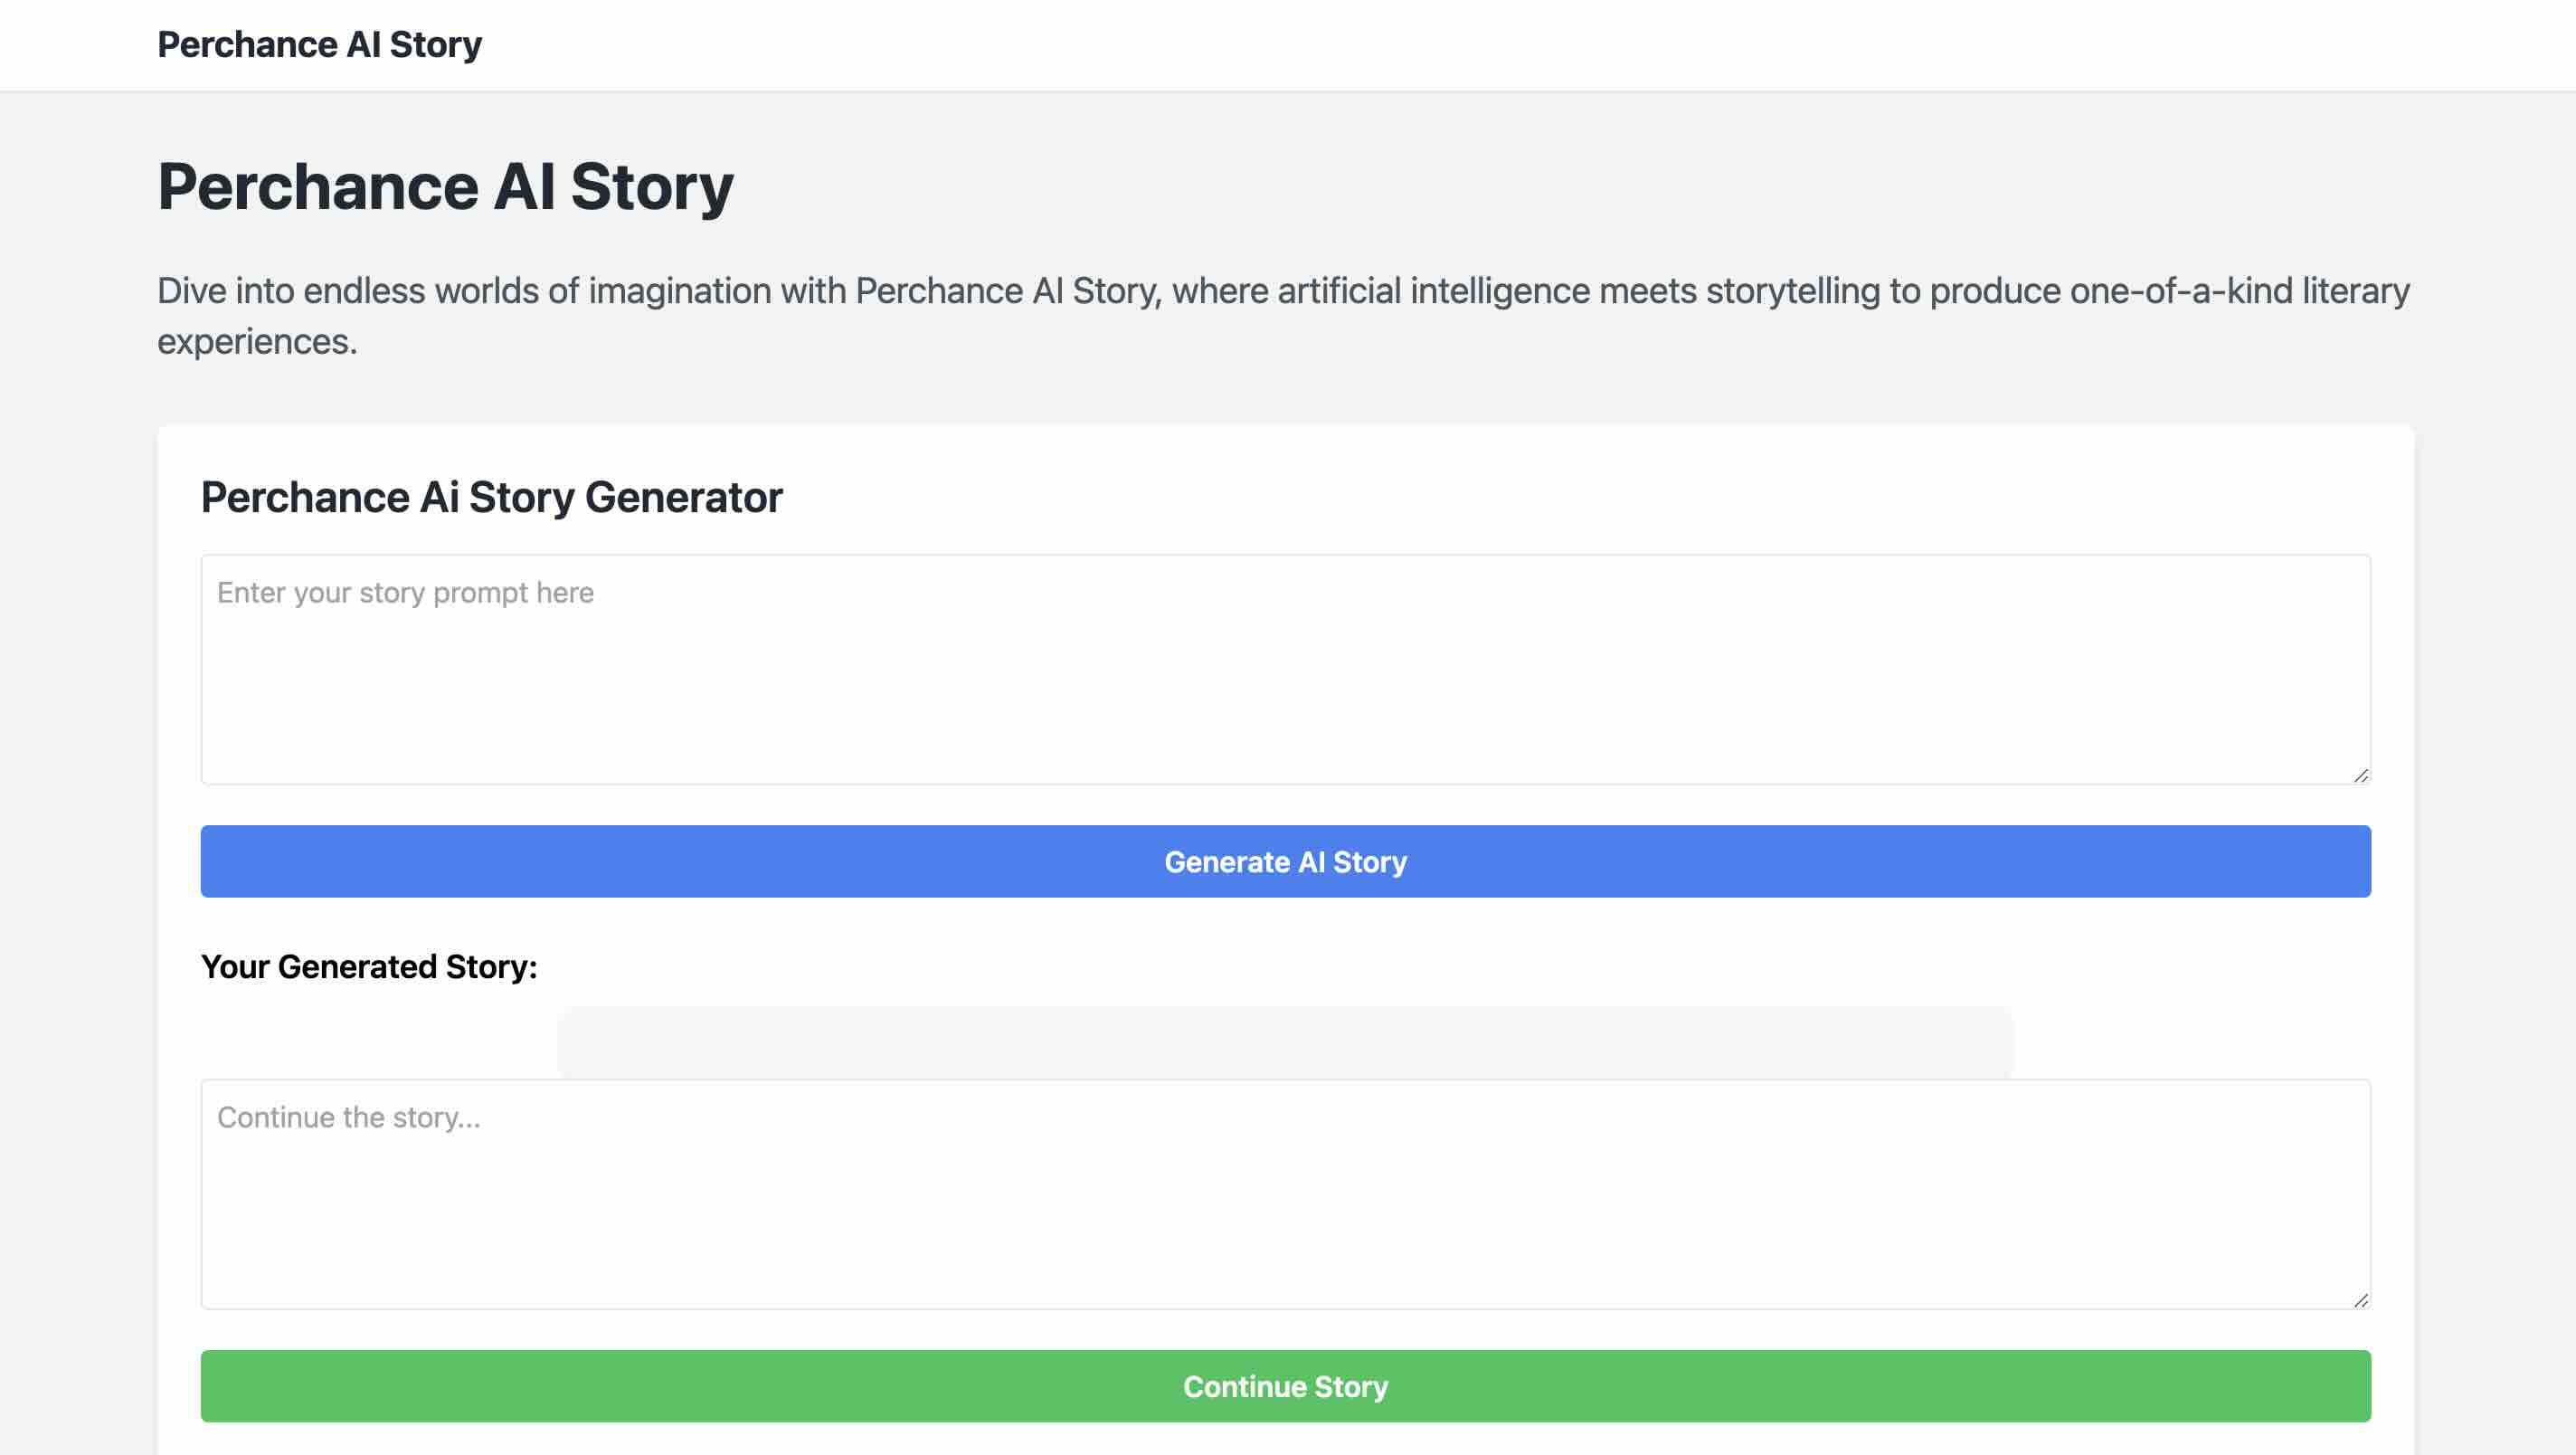
Task: Click the empty area below Continue Story
Action: tap(1285, 1443)
